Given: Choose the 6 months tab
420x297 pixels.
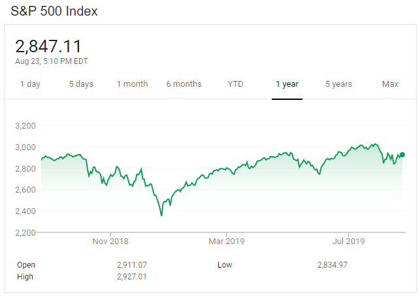Looking at the screenshot, I should [184, 84].
